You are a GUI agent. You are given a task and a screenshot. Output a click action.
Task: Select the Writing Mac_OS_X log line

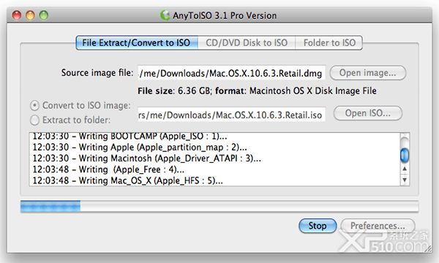(127, 180)
